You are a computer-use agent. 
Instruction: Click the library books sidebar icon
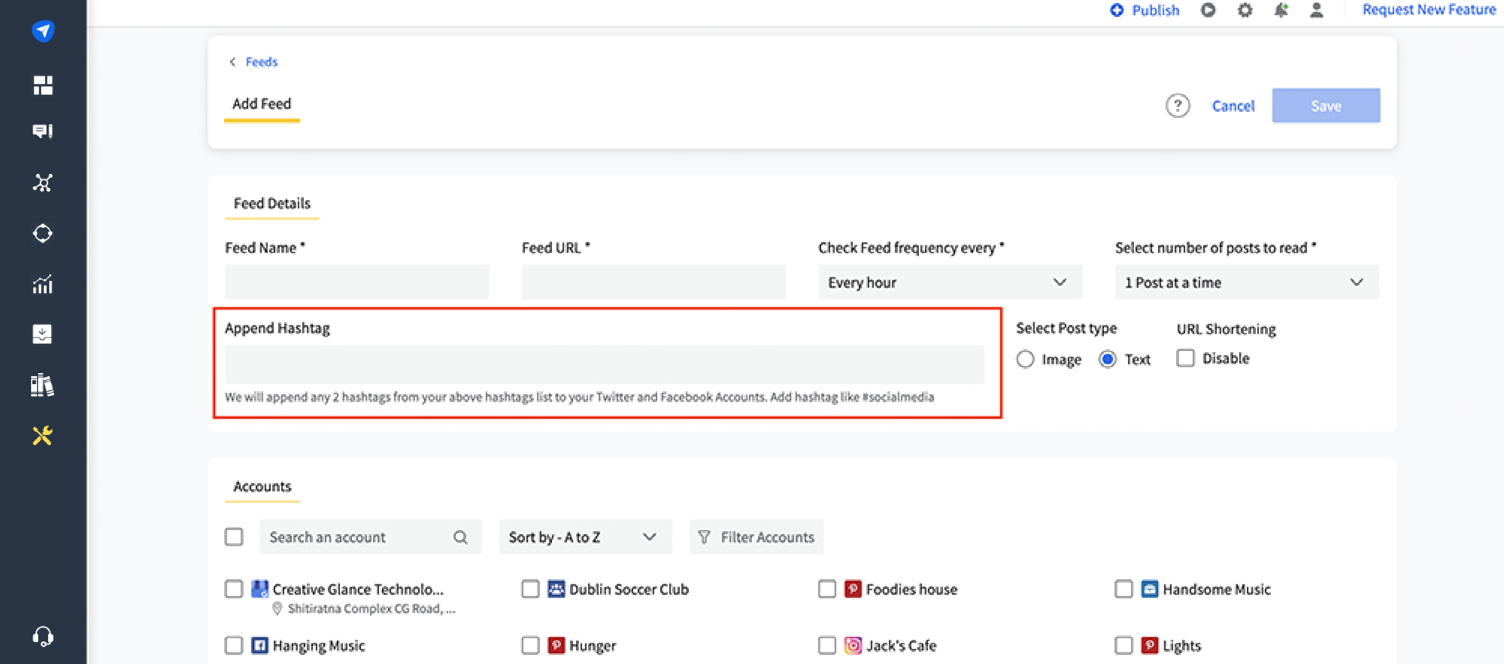click(x=43, y=386)
